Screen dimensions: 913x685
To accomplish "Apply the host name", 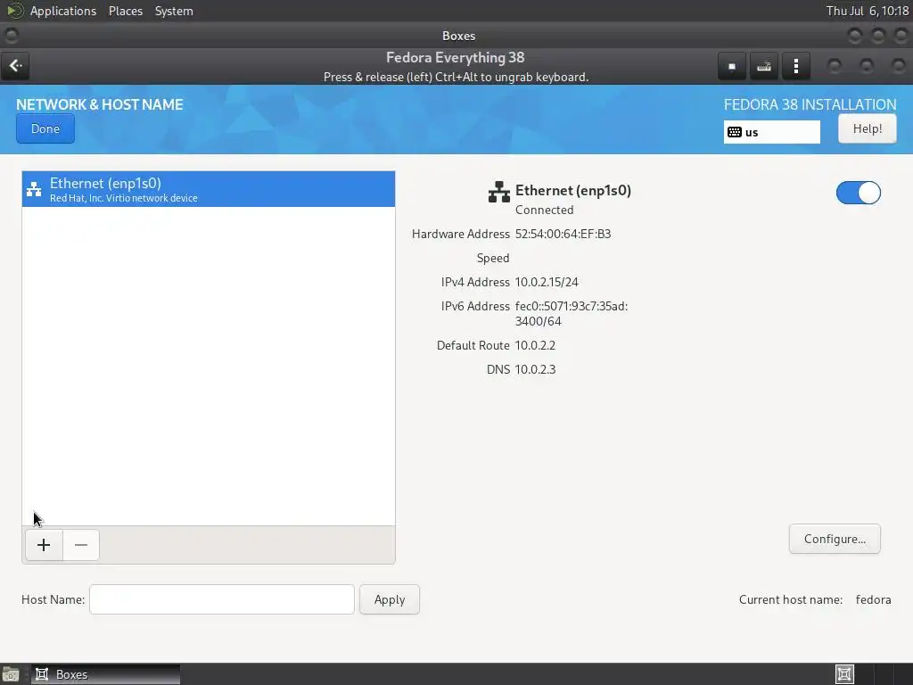I will 390,599.
